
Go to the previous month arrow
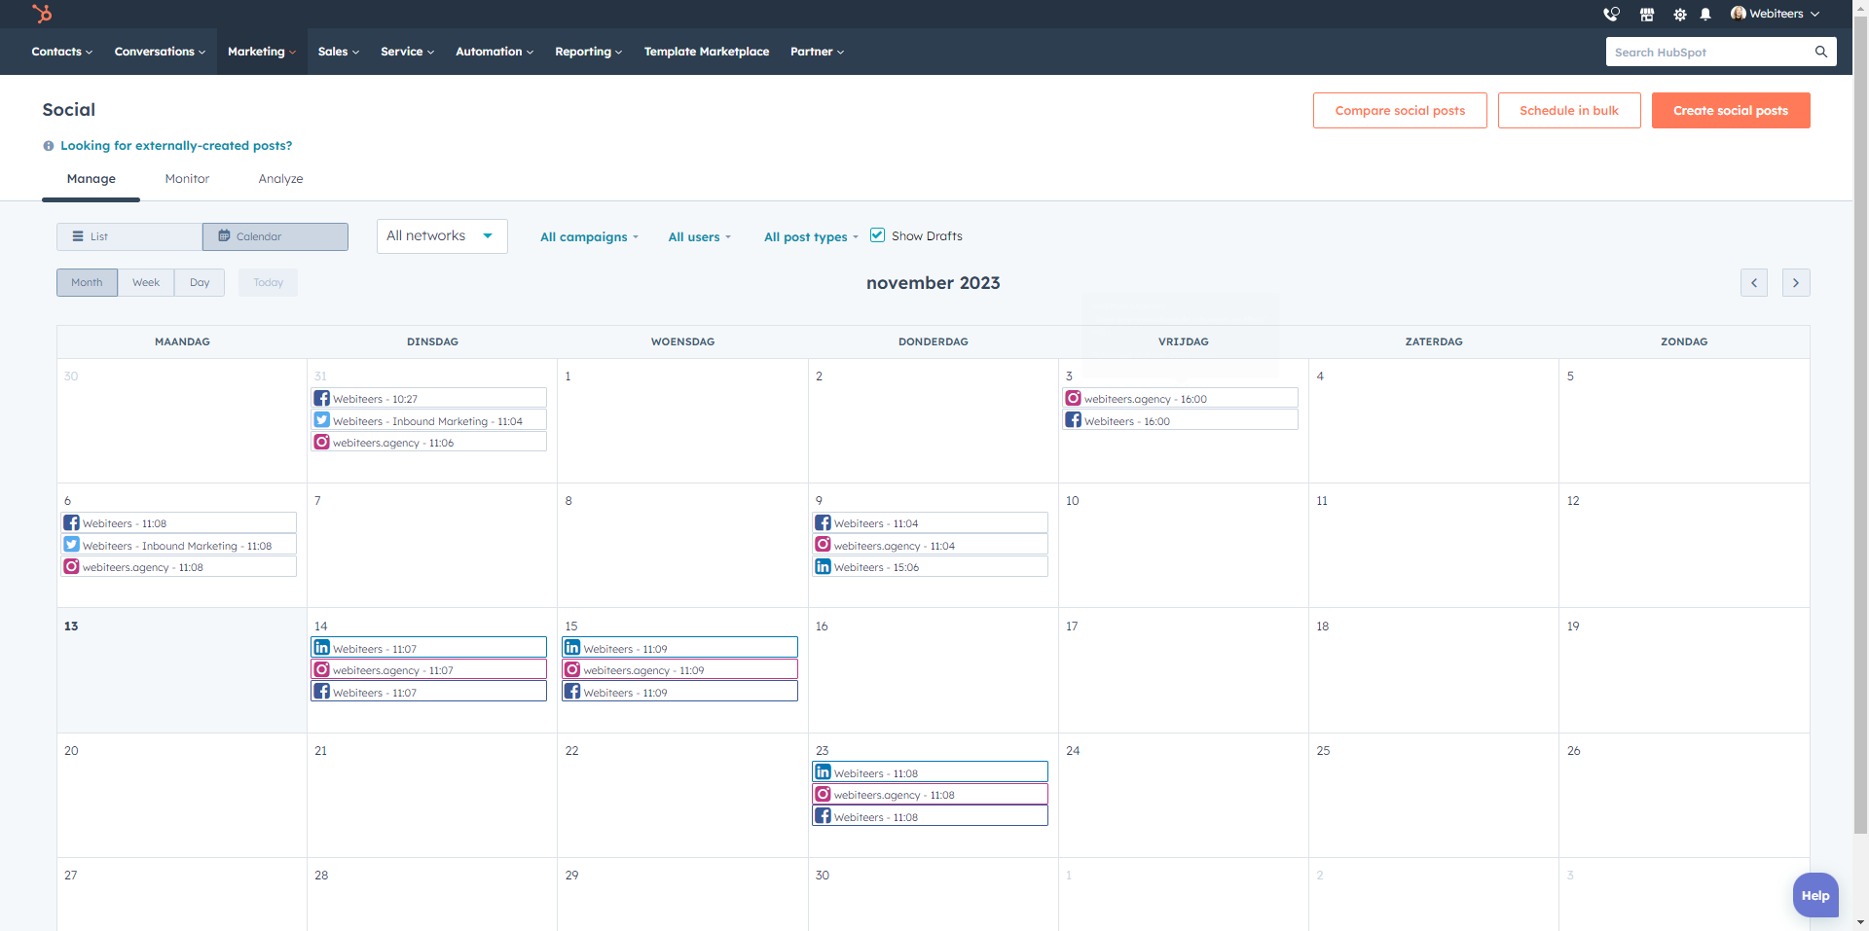(x=1754, y=283)
